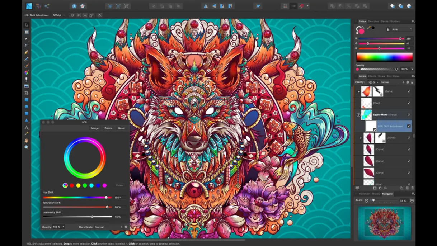Open the snapping options dropdown arrow
This screenshot has height=246, width=437.
coord(307,6)
